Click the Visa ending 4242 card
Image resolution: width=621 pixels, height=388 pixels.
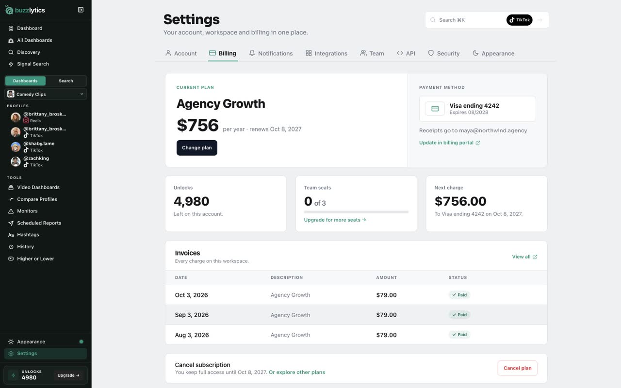click(x=477, y=109)
